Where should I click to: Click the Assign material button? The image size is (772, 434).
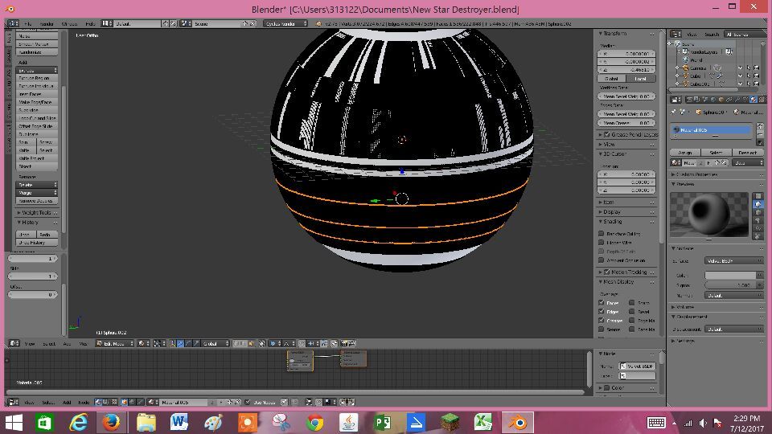[x=685, y=153]
